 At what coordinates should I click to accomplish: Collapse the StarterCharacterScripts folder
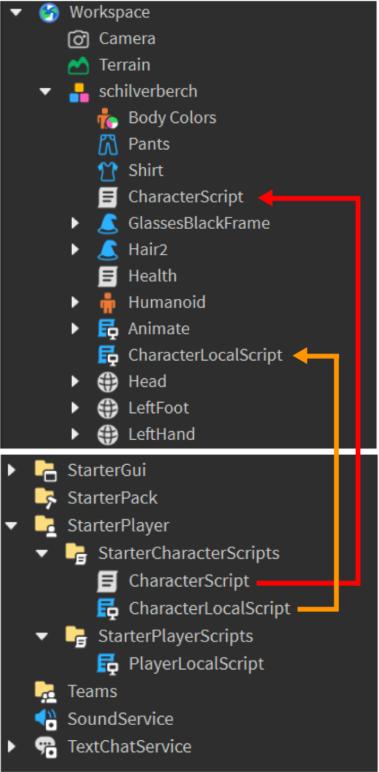(42, 553)
